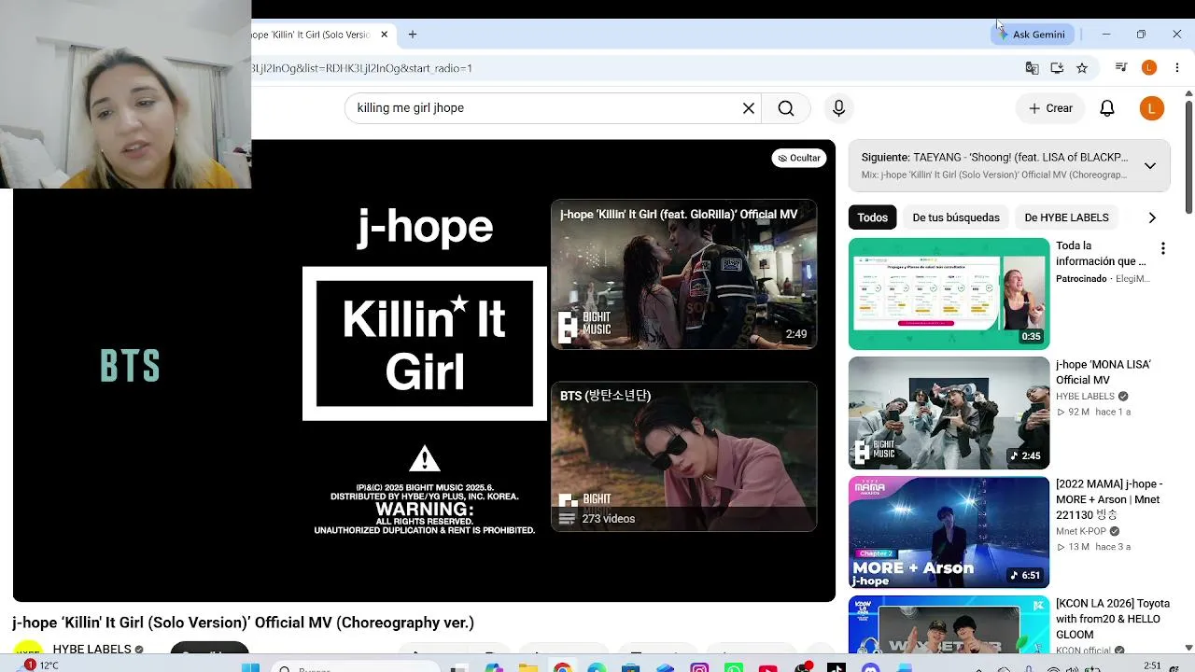The image size is (1195, 672).
Task: Open the YouTube account avatar menu
Action: (x=1152, y=108)
